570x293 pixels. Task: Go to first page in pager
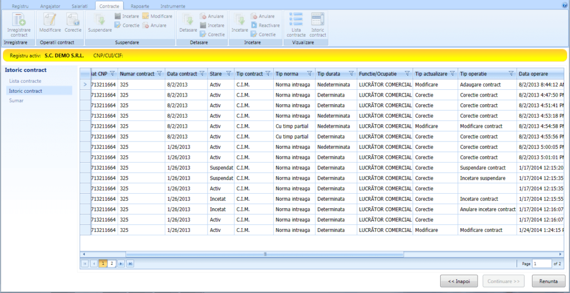85,264
